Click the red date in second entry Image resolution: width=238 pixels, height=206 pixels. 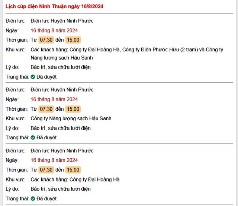54,99
